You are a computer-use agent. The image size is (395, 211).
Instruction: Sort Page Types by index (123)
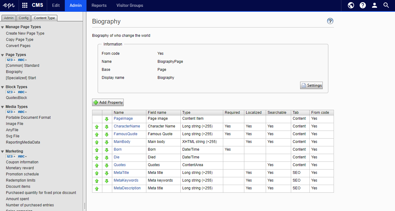coord(11,60)
